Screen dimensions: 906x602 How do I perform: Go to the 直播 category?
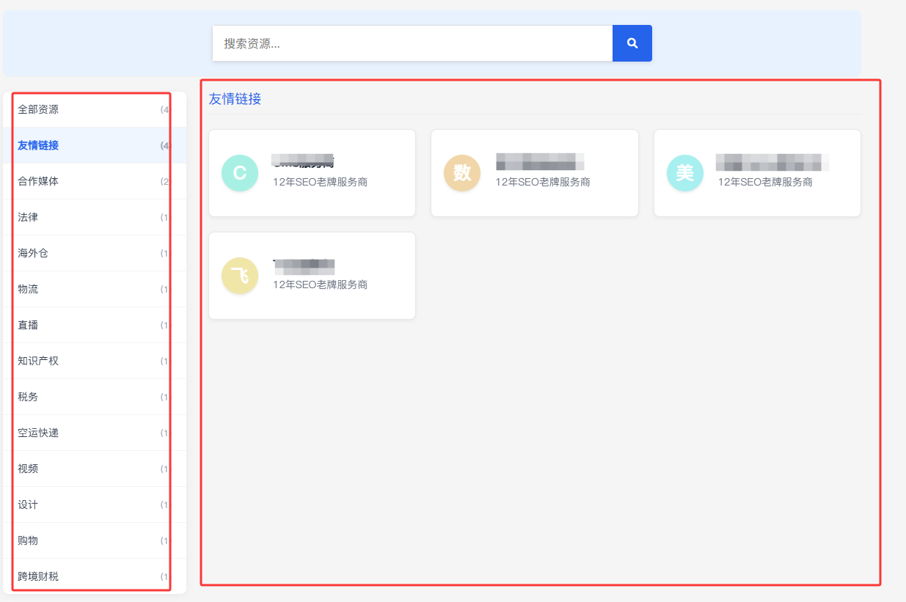tap(95, 325)
